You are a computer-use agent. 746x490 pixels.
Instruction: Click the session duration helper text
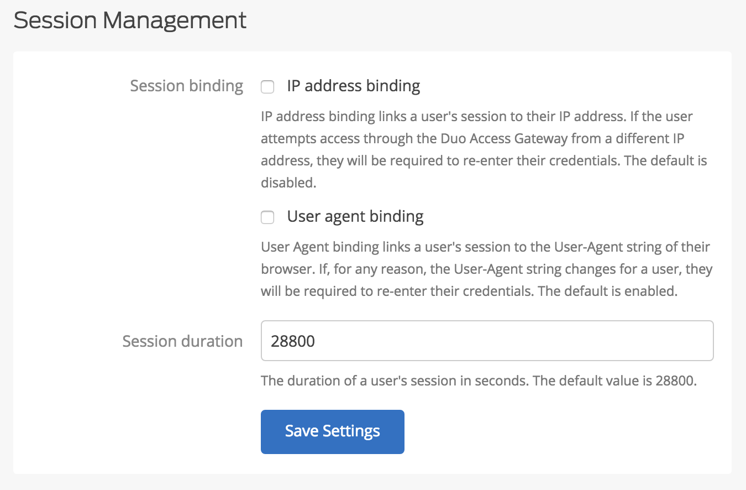tap(479, 381)
